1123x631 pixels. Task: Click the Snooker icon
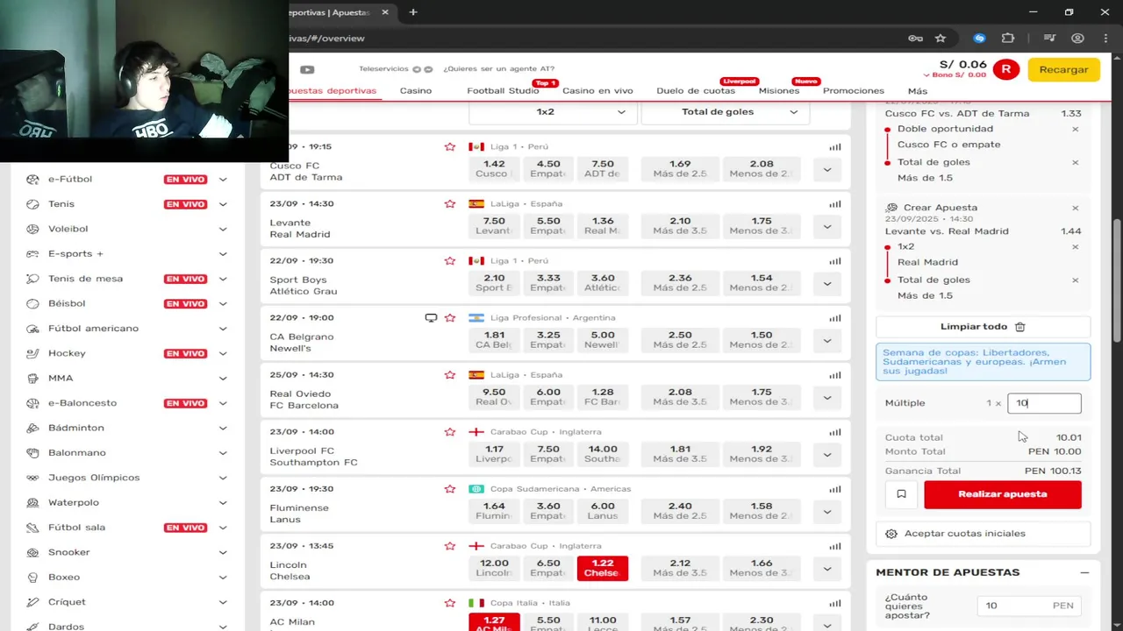click(x=32, y=552)
